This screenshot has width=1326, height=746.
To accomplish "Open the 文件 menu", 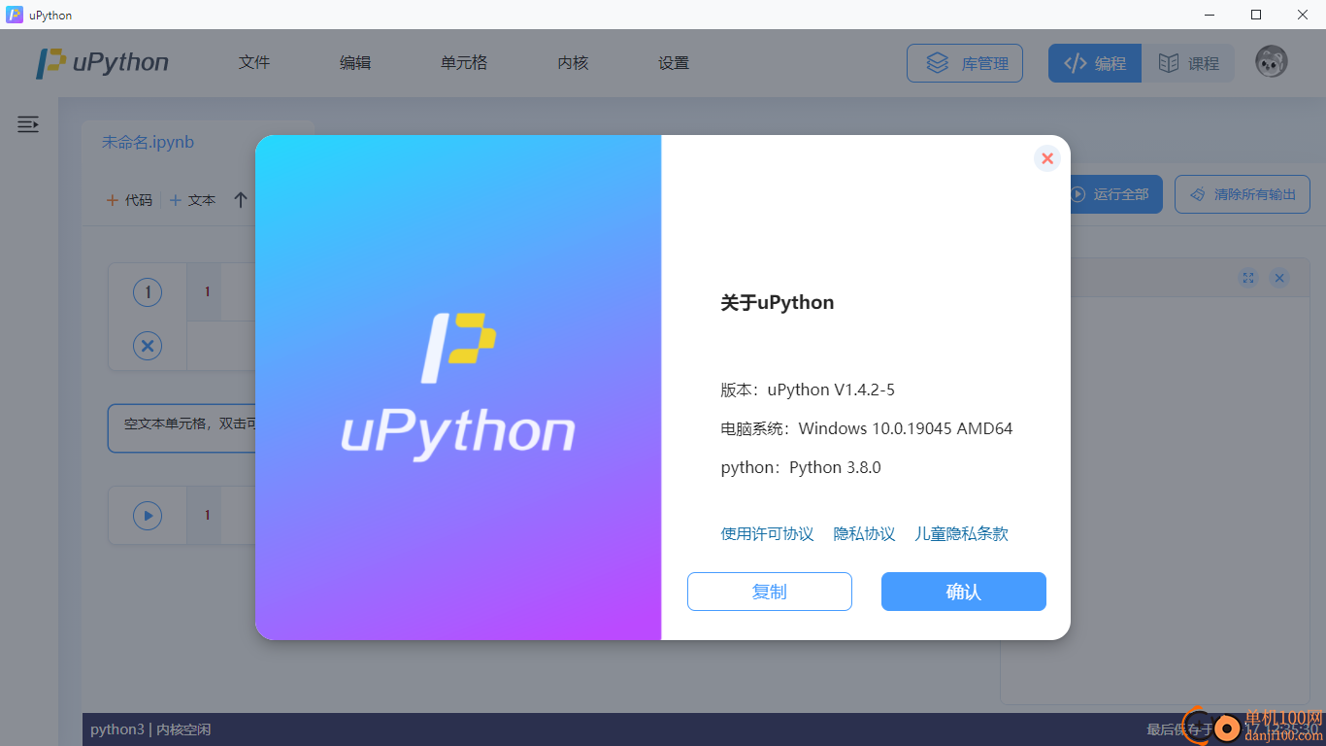I will pyautogui.click(x=254, y=63).
